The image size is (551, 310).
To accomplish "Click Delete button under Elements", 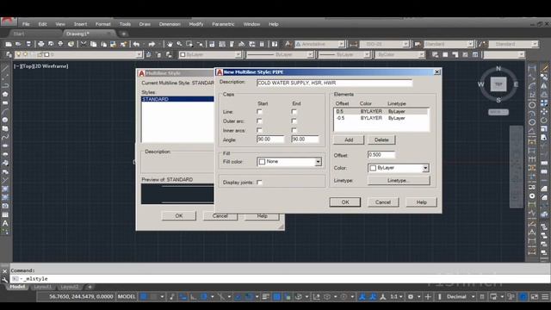I will coord(381,139).
